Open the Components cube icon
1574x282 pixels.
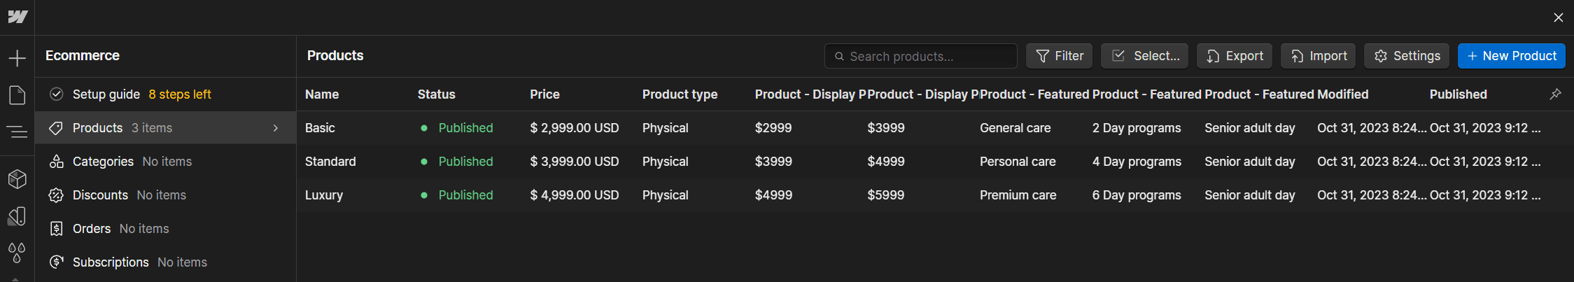pyautogui.click(x=17, y=179)
